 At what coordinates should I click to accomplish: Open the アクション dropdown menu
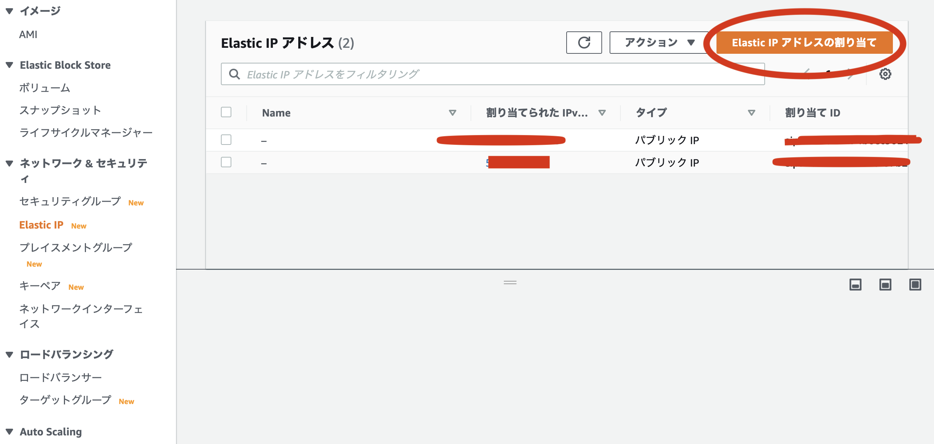(659, 43)
